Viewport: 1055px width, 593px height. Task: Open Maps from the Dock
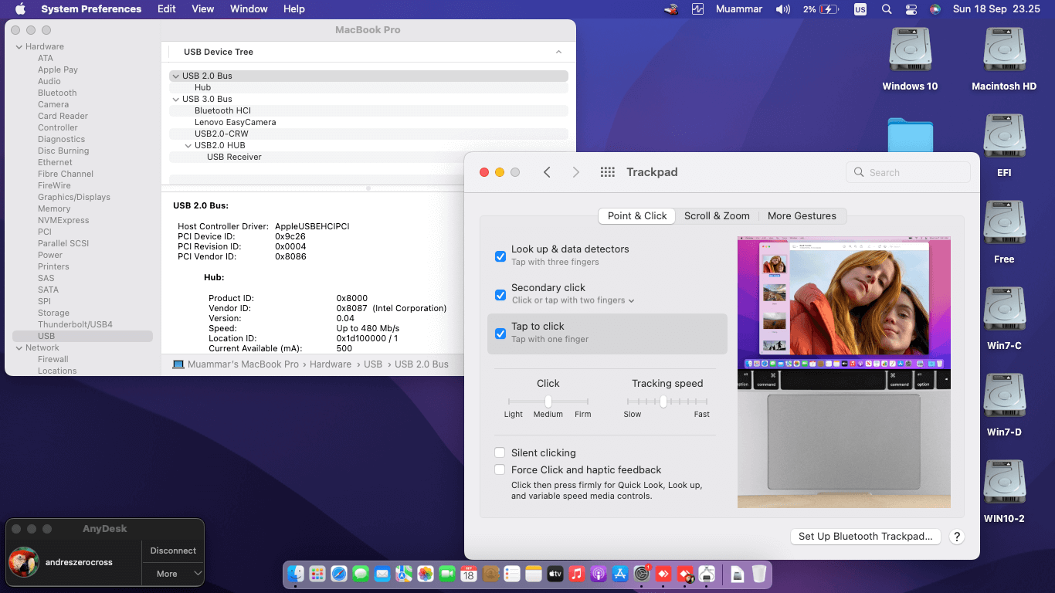pos(403,574)
